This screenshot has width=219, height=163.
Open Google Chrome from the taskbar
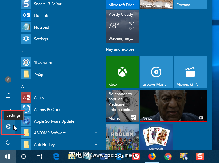[168, 156]
